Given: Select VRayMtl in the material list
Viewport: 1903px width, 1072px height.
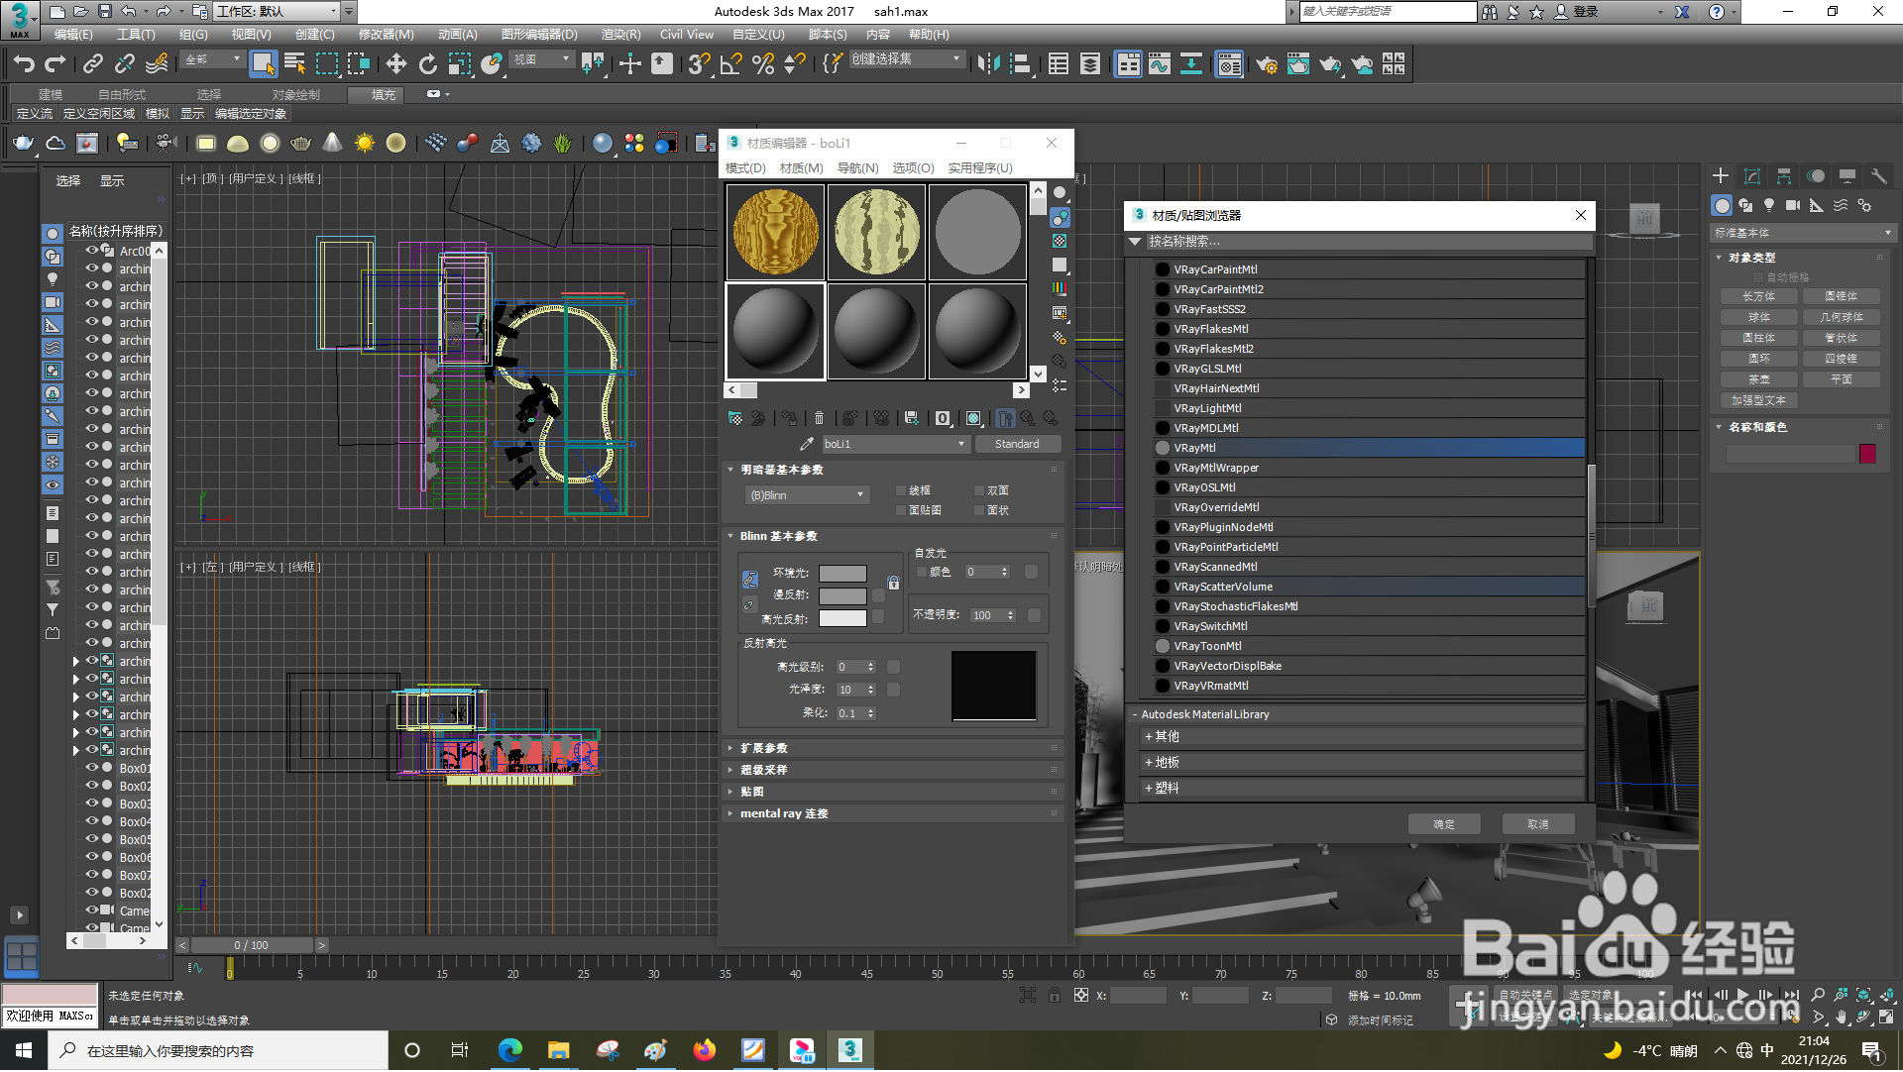Looking at the screenshot, I should coord(1194,448).
